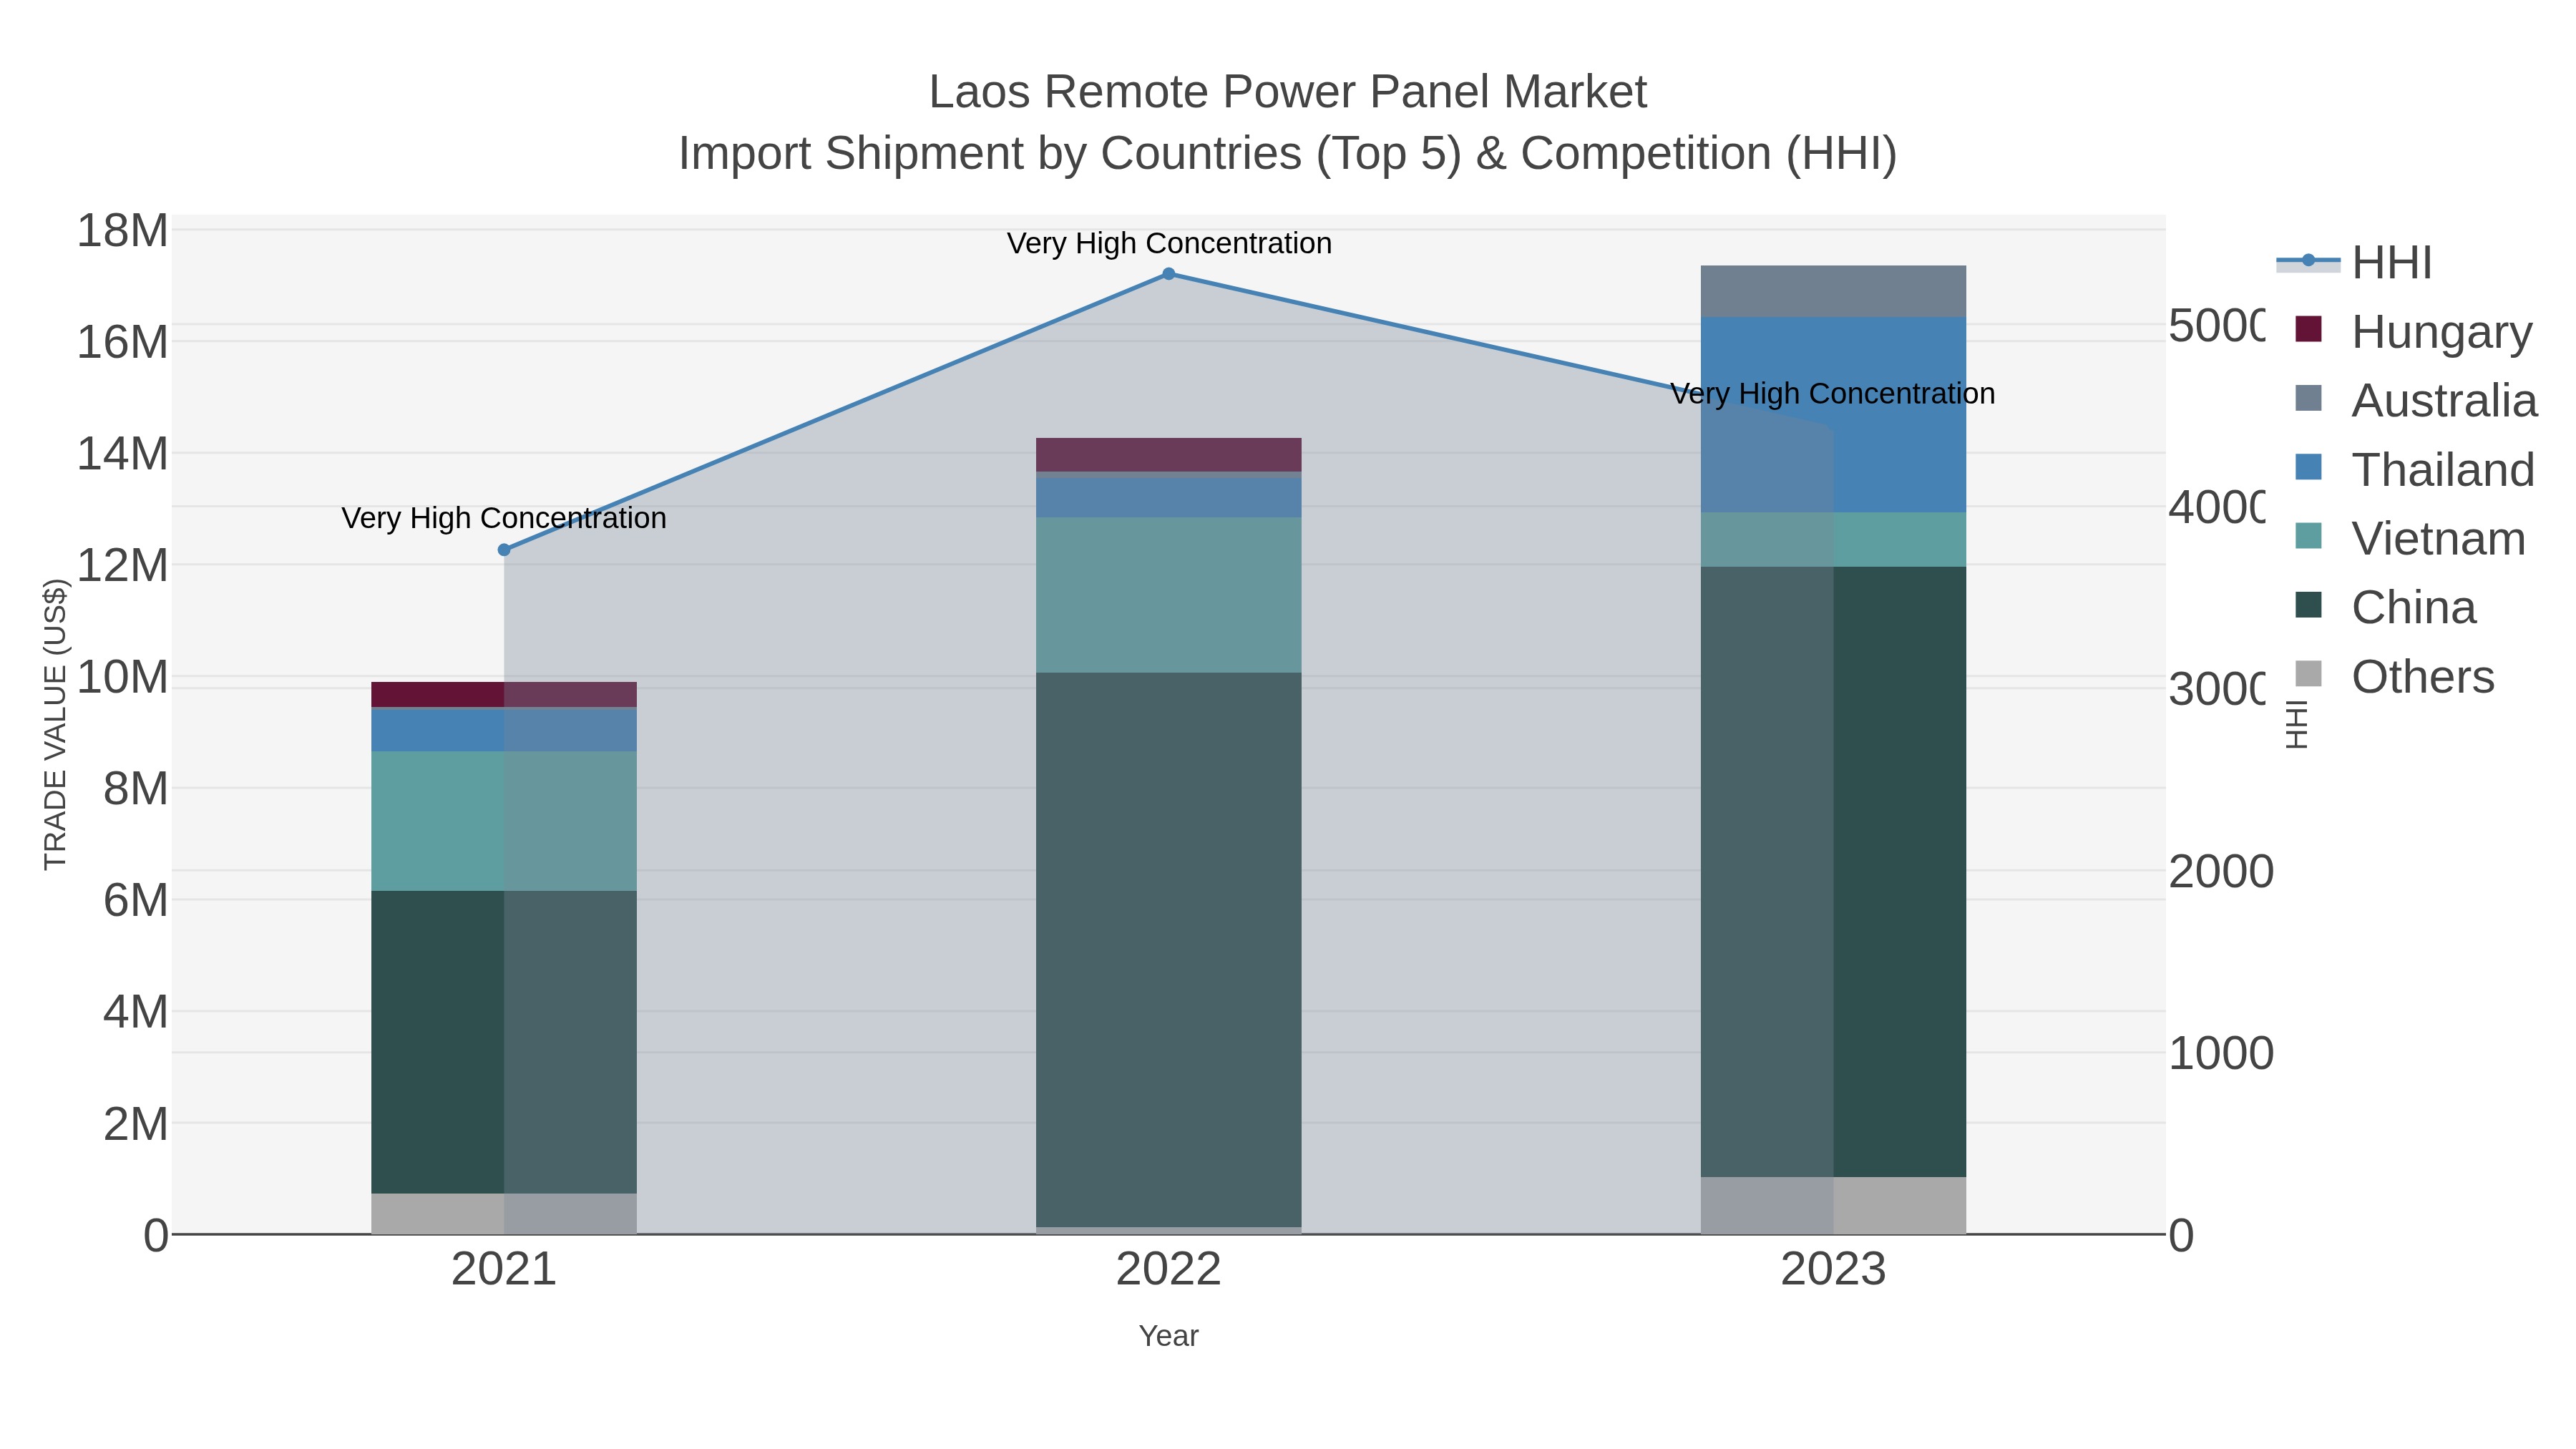Click the 'Year' axis title
The width and height of the screenshot is (2576, 1449).
(x=1168, y=1336)
